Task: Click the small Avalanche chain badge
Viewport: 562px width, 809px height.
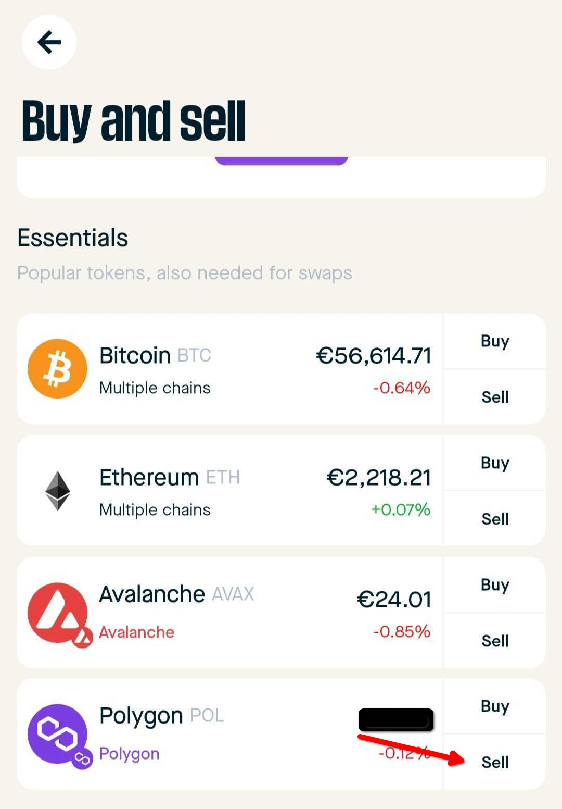Action: [x=82, y=637]
